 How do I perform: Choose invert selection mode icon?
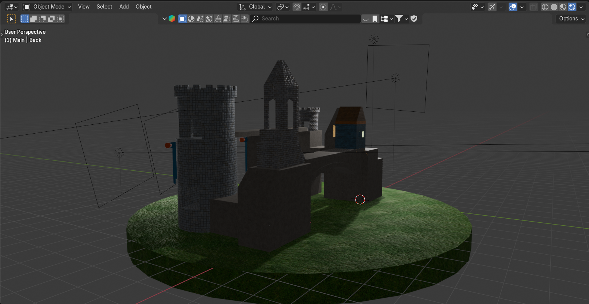(x=51, y=19)
